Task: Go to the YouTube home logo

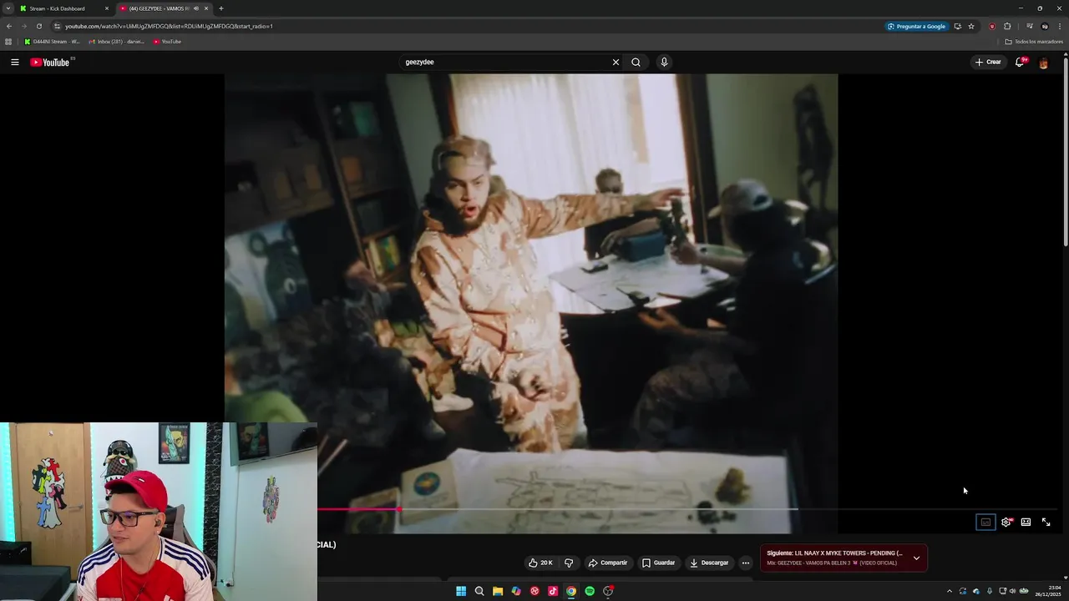Action: [50, 62]
